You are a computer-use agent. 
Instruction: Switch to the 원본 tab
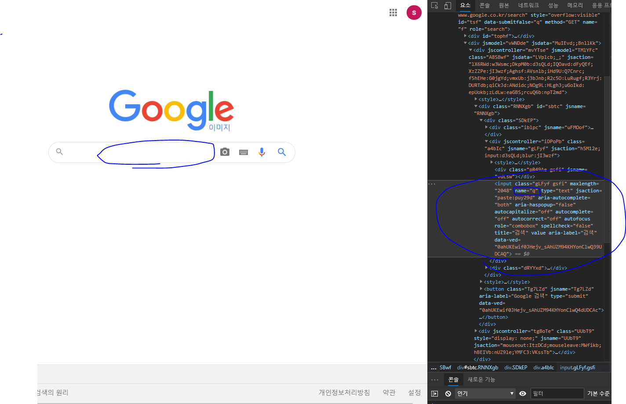click(x=504, y=5)
